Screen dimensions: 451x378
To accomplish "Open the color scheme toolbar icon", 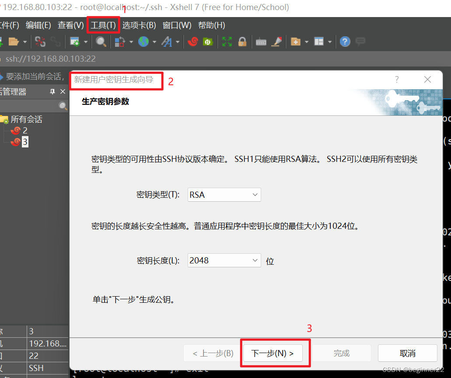I will (120, 42).
